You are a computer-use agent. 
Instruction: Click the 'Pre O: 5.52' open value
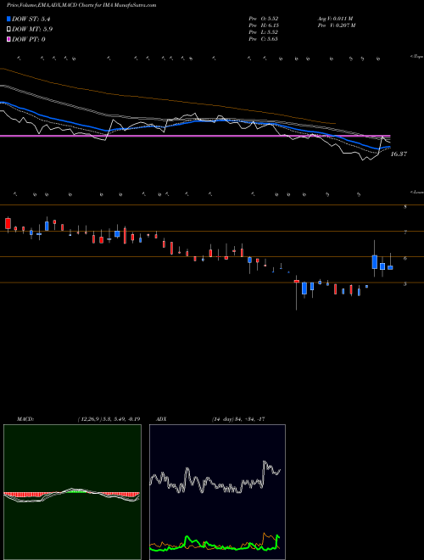point(264,18)
